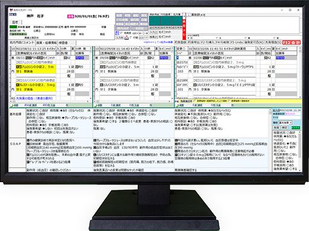Image resolution: width=309 pixels, height=231 pixels.
Task: Click the person icon beside 入力内 button
Action: click(x=126, y=38)
